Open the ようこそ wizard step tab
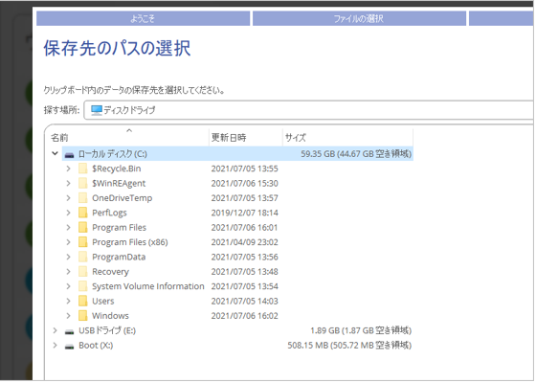This screenshot has height=383, width=536. [143, 19]
